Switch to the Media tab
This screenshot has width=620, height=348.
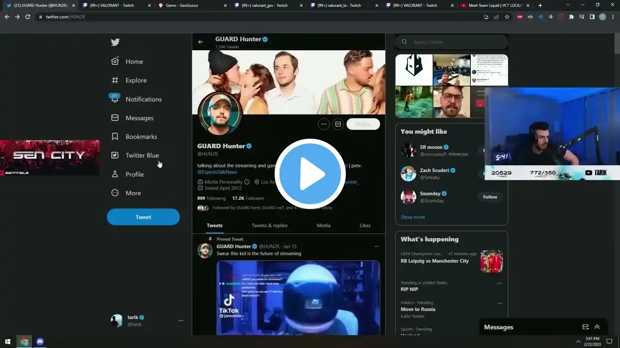[x=324, y=226]
